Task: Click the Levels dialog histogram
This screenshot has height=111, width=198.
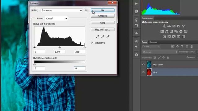Action: [x=60, y=36]
